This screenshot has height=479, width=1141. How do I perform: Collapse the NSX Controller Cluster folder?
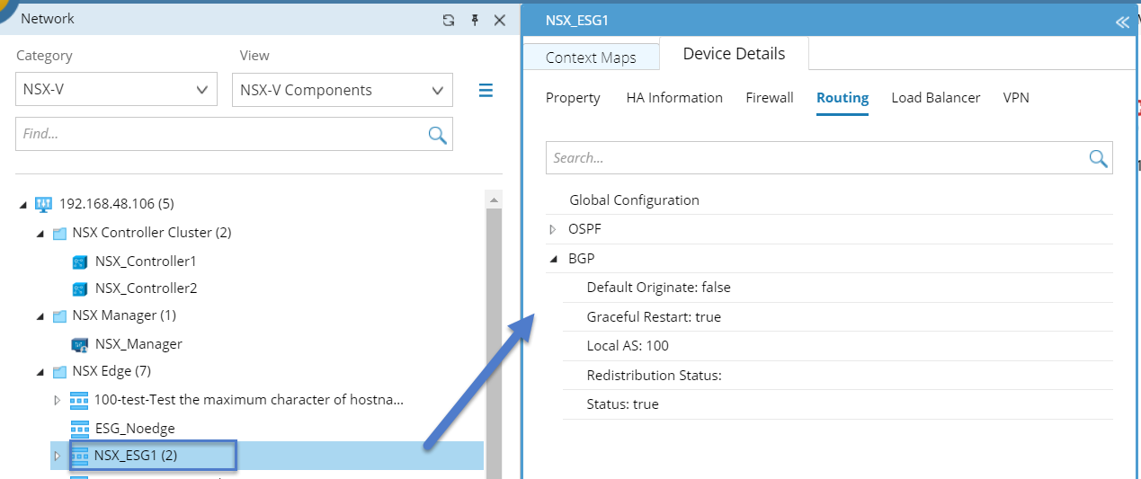click(40, 234)
